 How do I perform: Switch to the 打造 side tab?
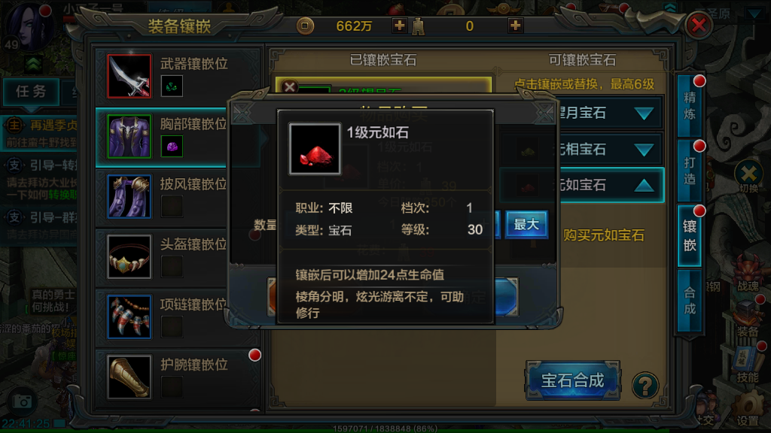click(x=690, y=171)
